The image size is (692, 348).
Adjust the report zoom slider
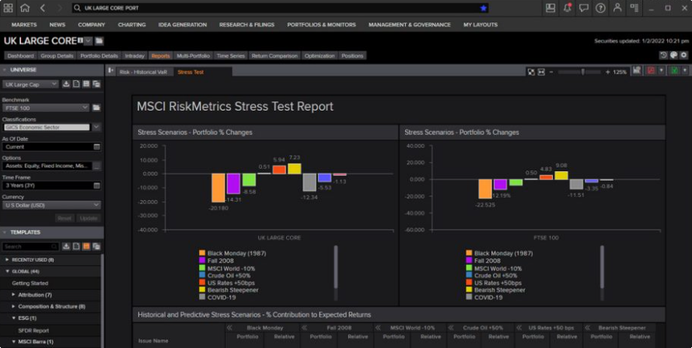click(583, 71)
